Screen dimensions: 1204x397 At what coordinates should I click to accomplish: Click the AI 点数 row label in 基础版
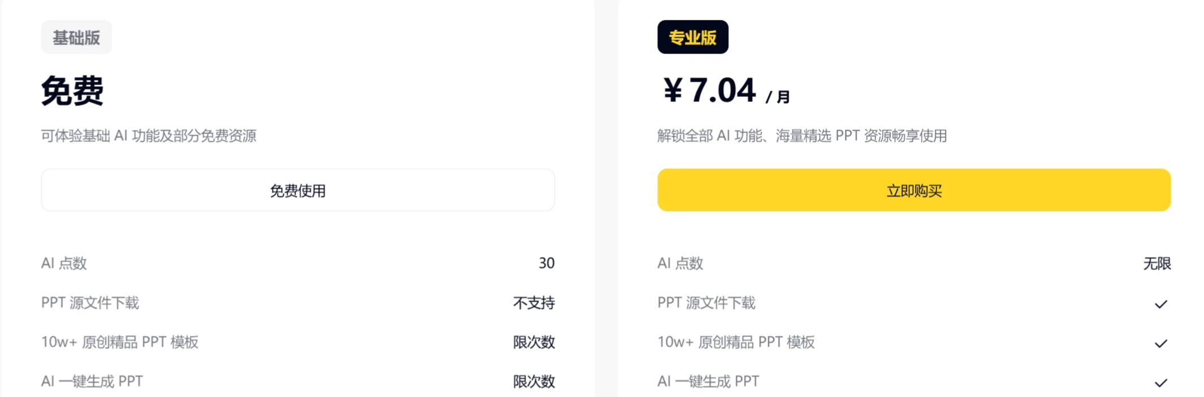pos(63,263)
